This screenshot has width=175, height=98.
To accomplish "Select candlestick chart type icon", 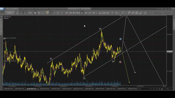I will (35, 13).
